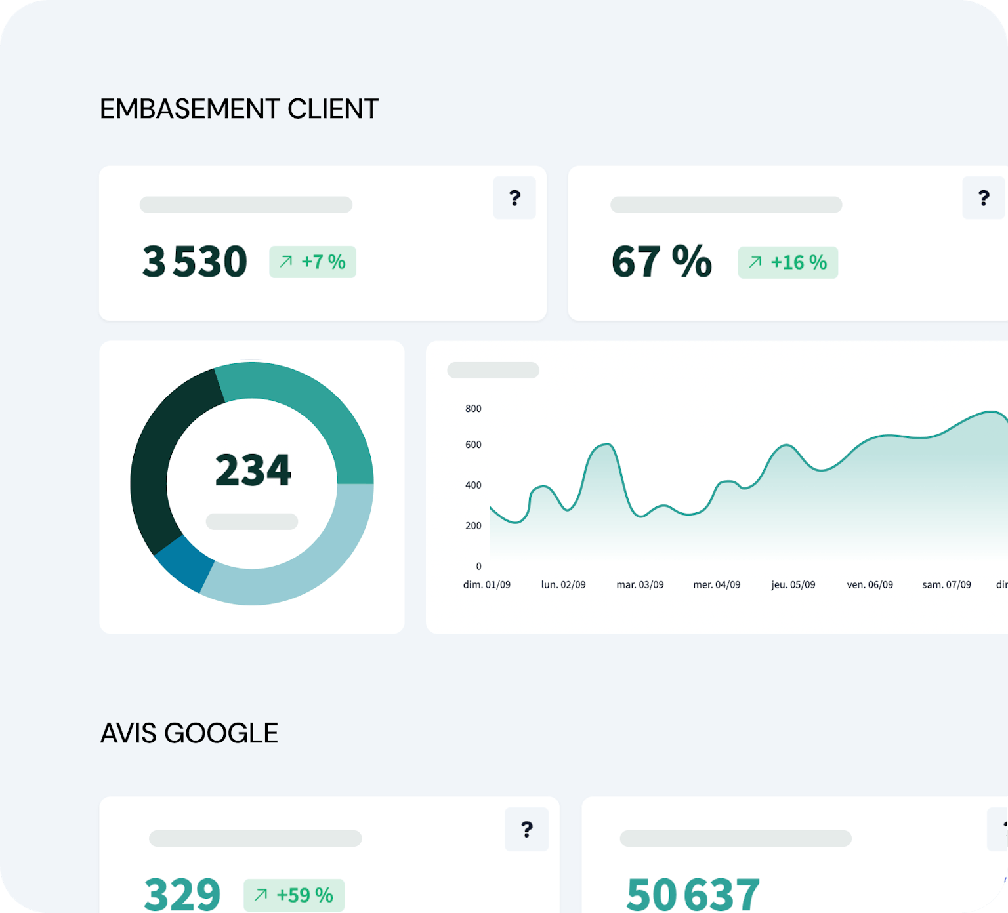Open help icon on the 3 530 card
1008x913 pixels.
(514, 197)
